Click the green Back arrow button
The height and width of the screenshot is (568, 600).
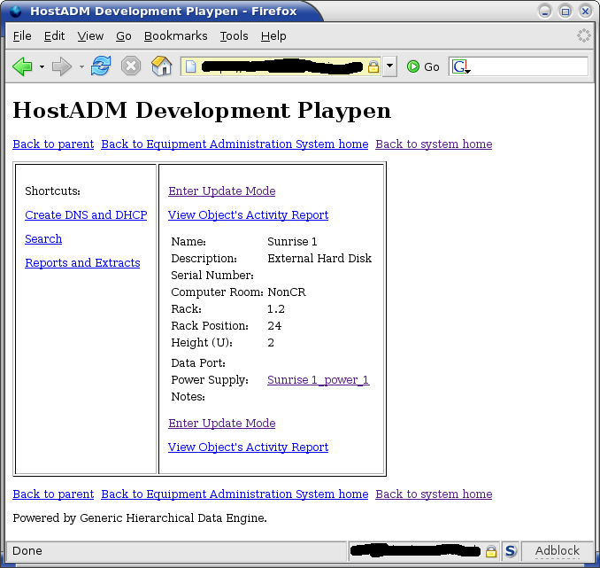pos(22,66)
